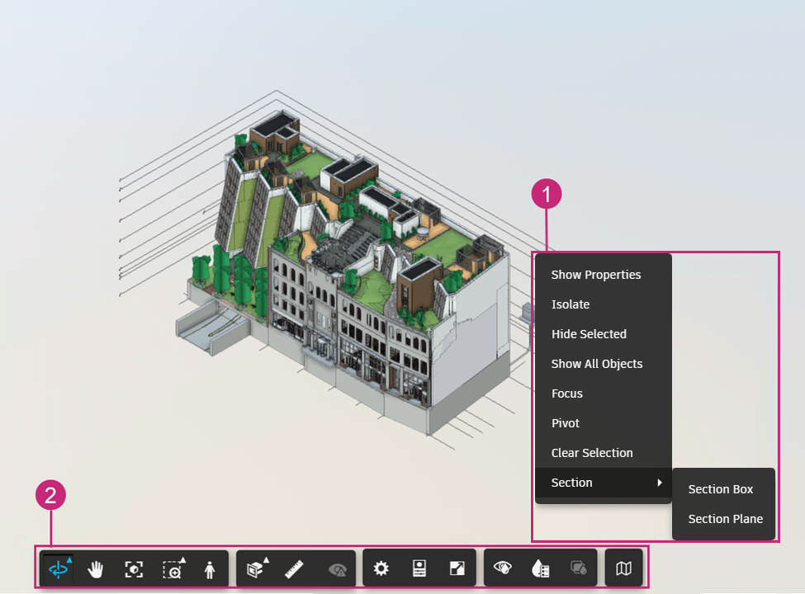Screen dimensions: 805x594
Task: Open the Section submenu
Action: [x=572, y=483]
